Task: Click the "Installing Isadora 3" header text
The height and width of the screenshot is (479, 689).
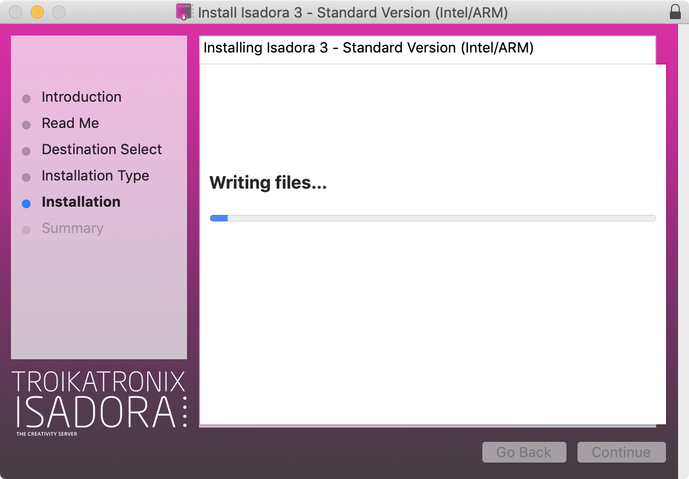Action: pyautogui.click(x=368, y=48)
